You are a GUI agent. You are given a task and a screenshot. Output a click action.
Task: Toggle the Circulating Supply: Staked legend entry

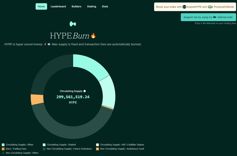click(59, 145)
